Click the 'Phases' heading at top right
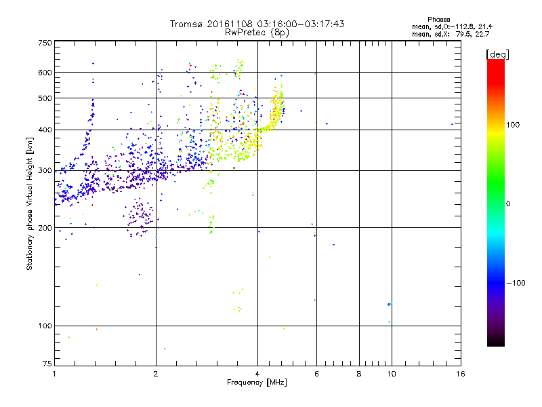The height and width of the screenshot is (407, 542). (438, 20)
